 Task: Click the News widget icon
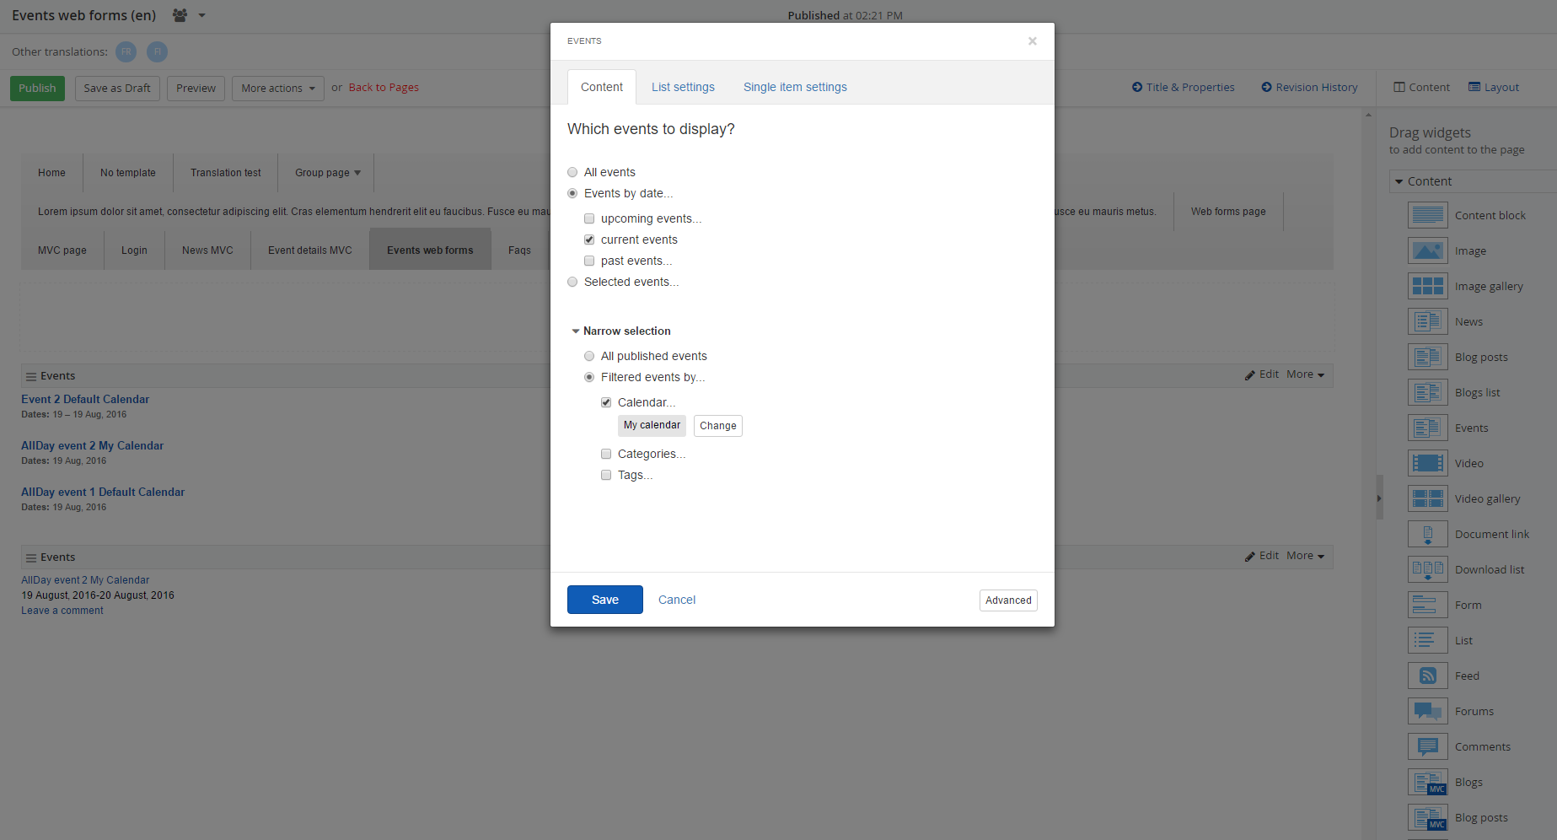click(x=1427, y=321)
